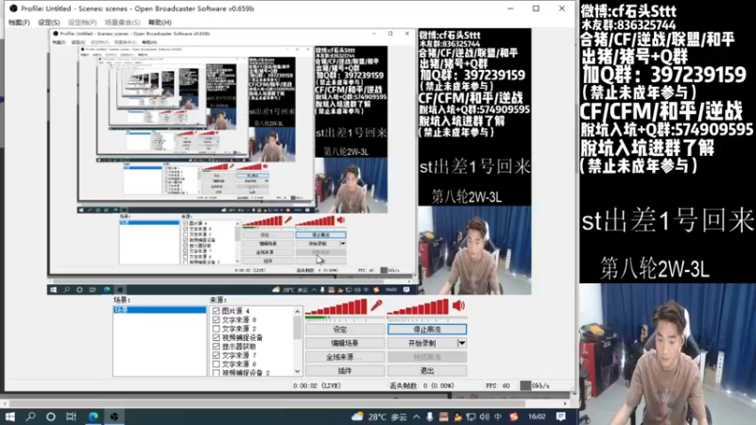This screenshot has width=756, height=425.
Task: Click the 丢失帧数 status bar entry
Action: 421,385
